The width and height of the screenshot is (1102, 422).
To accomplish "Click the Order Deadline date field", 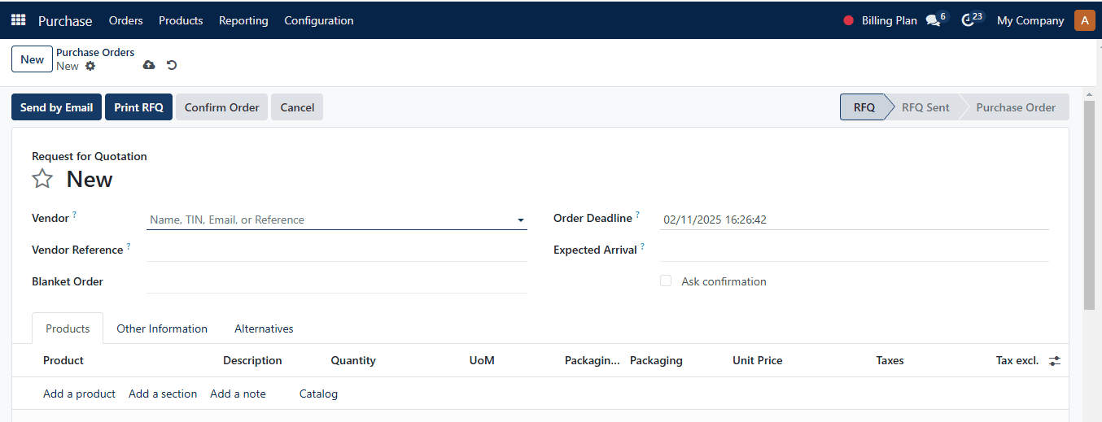I will click(855, 220).
